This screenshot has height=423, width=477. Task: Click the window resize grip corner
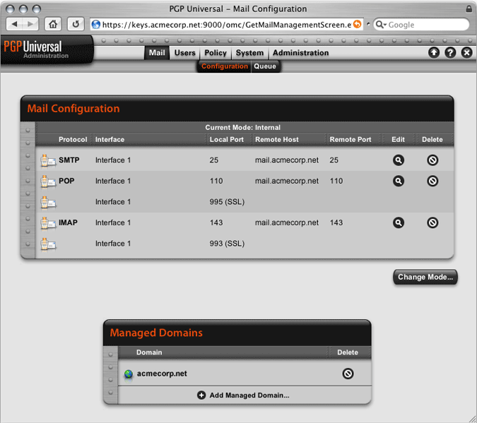(x=473, y=419)
